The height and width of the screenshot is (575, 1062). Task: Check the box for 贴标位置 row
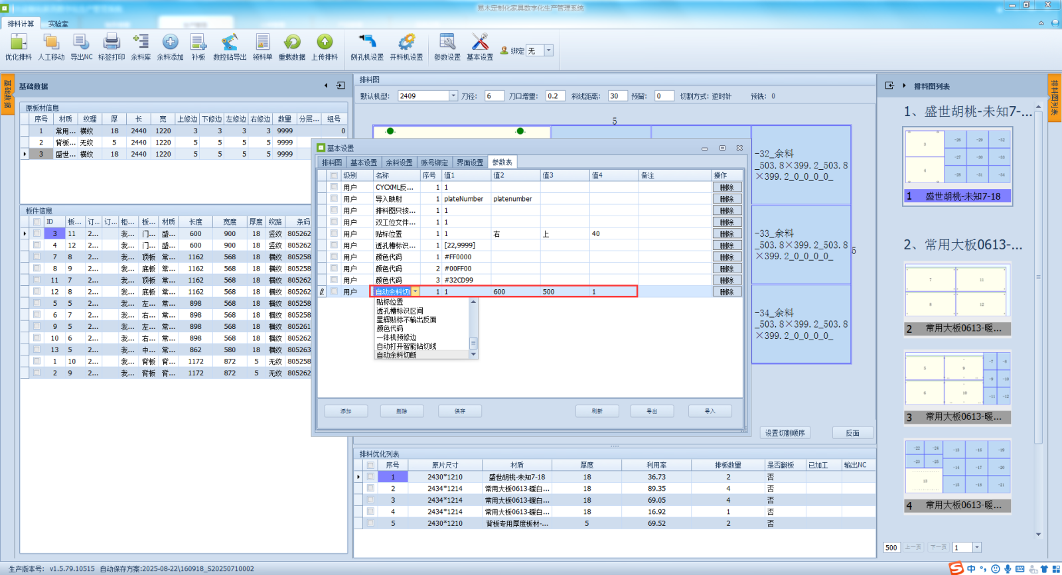[x=334, y=233]
